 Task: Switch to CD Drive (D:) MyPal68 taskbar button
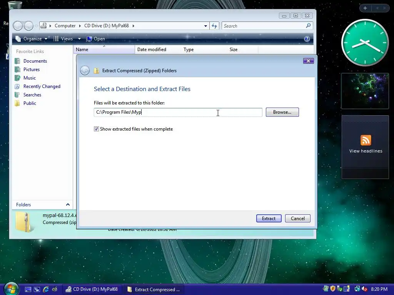pyautogui.click(x=92, y=289)
